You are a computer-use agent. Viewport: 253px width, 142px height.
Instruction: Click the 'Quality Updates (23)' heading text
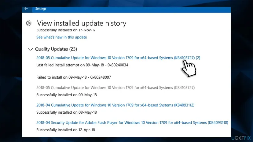click(56, 49)
